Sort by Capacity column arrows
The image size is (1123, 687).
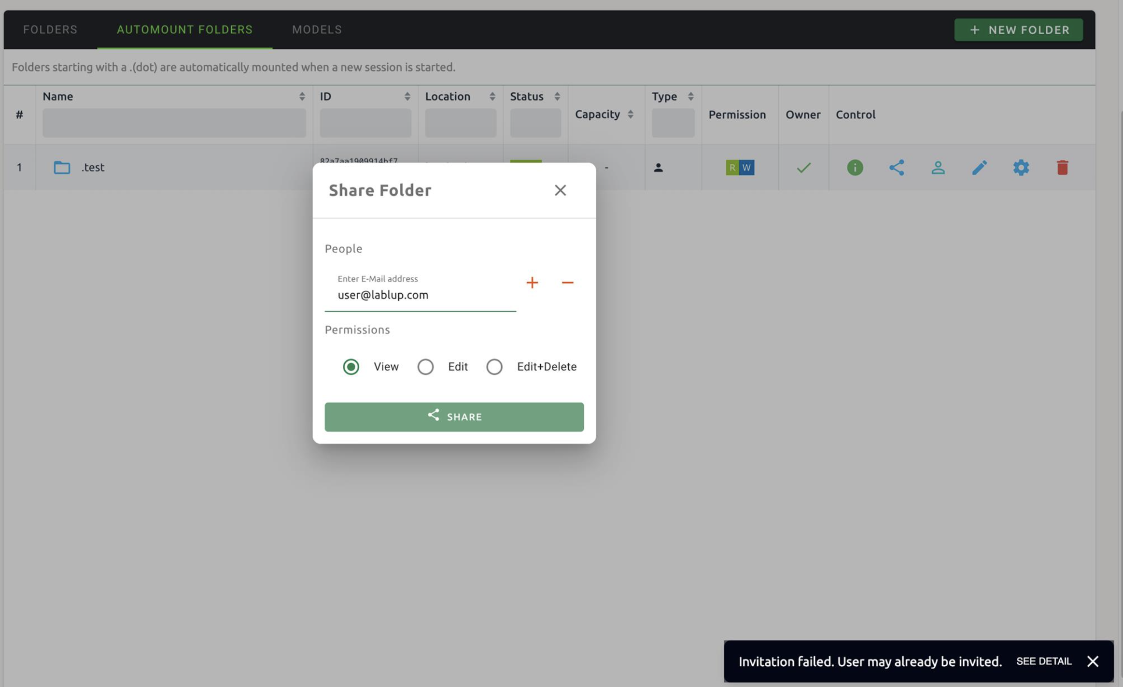(x=630, y=114)
